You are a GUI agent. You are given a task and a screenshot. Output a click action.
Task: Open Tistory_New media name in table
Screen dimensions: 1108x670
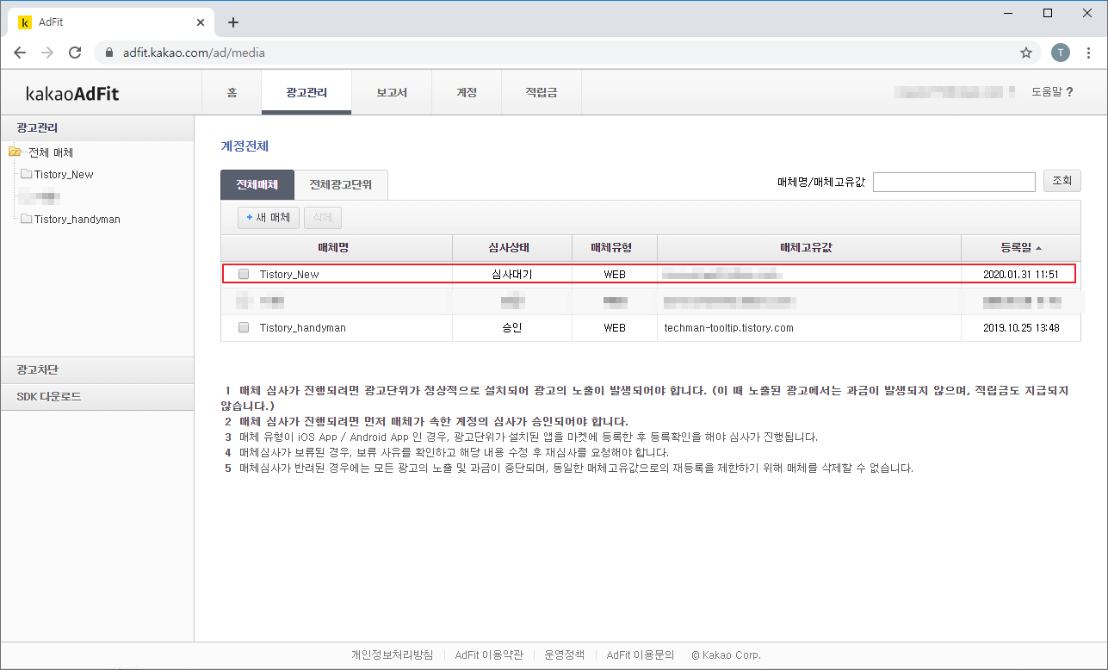point(289,274)
